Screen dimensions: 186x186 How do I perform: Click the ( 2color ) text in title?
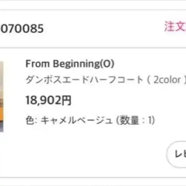point(166,79)
